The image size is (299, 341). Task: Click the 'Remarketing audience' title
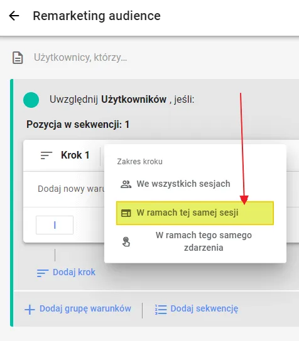[97, 16]
